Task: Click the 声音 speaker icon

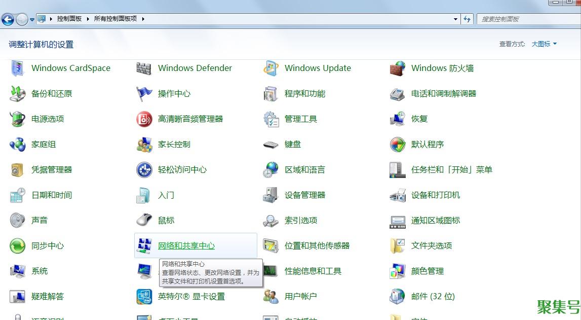Action: tap(17, 220)
